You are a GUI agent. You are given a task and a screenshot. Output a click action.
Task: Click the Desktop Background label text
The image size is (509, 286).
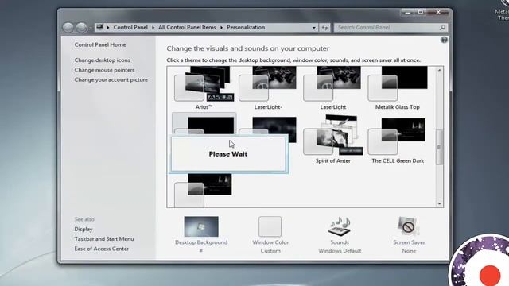tap(201, 242)
